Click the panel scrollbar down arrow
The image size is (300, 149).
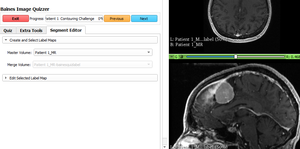[x=165, y=147]
